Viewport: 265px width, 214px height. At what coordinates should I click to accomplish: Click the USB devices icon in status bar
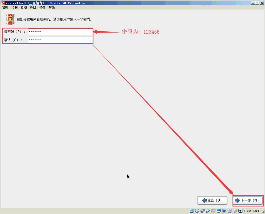[208, 211]
